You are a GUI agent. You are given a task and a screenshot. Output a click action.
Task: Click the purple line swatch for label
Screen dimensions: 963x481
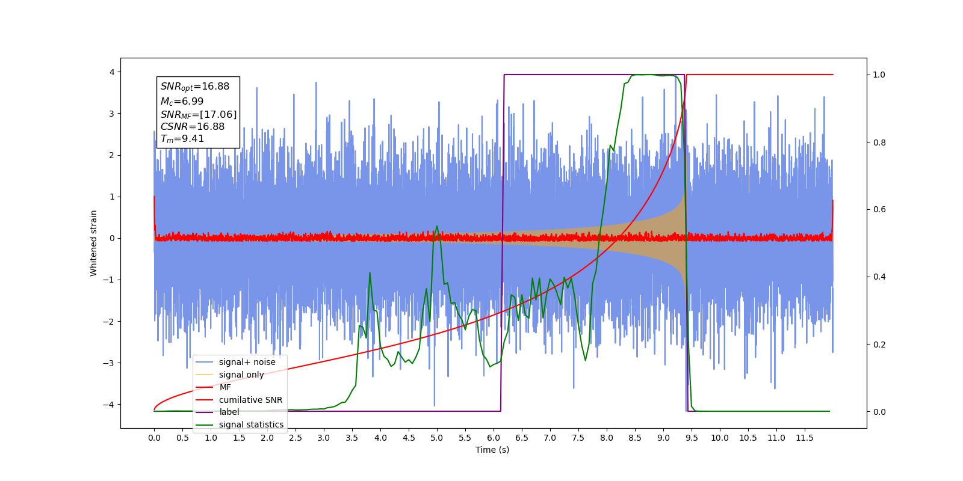coord(205,412)
